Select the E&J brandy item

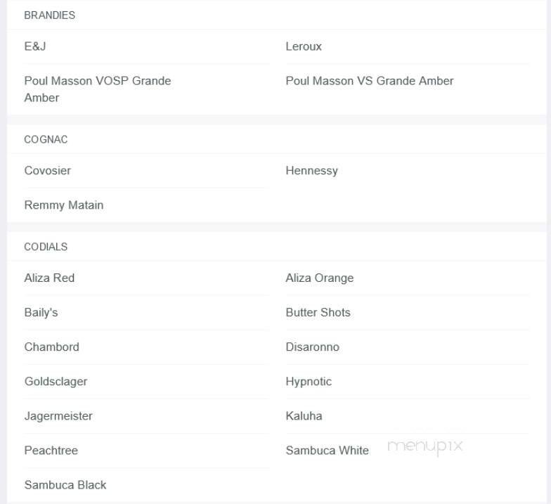click(35, 46)
